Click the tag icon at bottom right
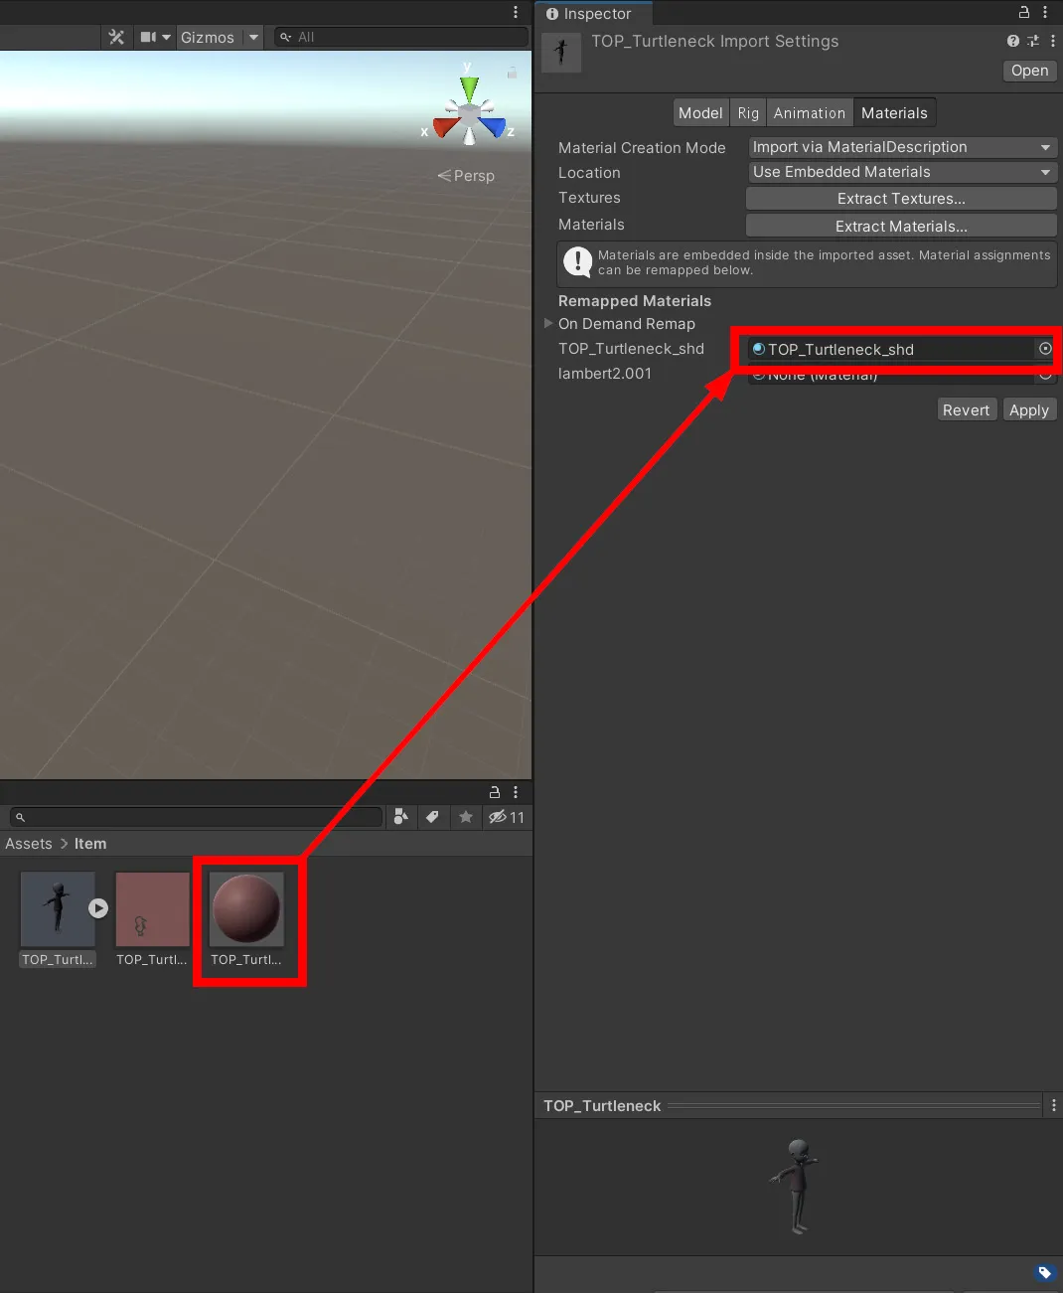Screen dimensions: 1063x1293 (1044, 1272)
